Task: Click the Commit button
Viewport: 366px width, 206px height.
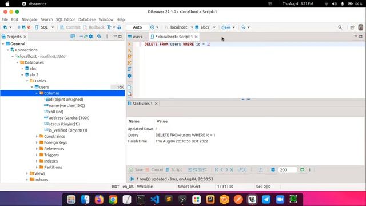Action: pos(70,27)
